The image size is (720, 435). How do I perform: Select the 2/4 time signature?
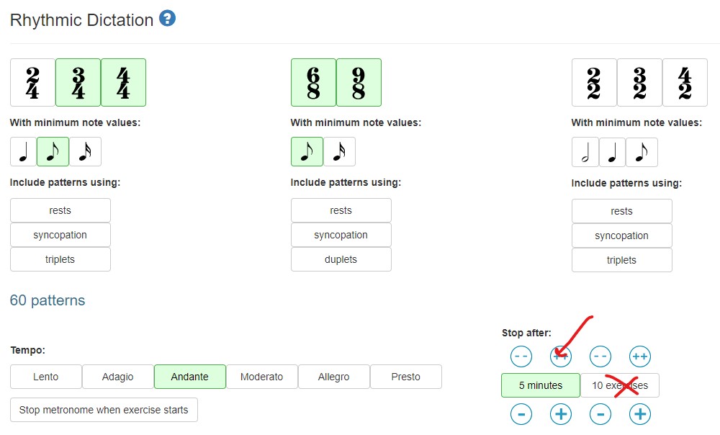[32, 82]
